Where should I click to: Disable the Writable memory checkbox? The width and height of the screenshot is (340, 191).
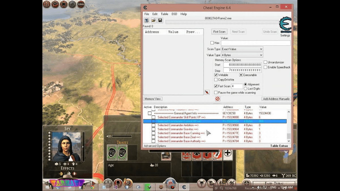click(216, 75)
